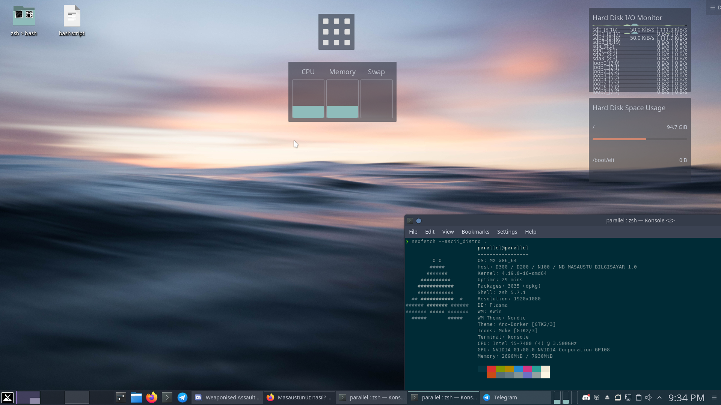Image resolution: width=721 pixels, height=405 pixels.
Task: Open the desktop toolbox menu in the top-right corner
Action: coord(713,7)
